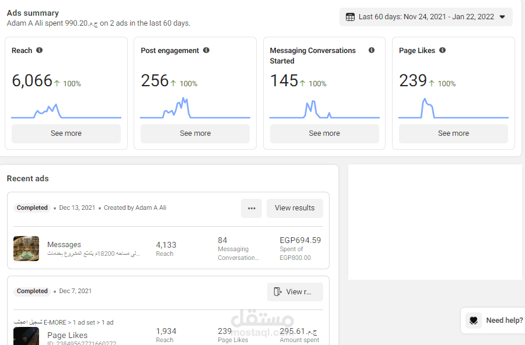Click the Completed status badge dated Dec 7, 2021
Screen dimensions: 525x345
click(x=32, y=291)
